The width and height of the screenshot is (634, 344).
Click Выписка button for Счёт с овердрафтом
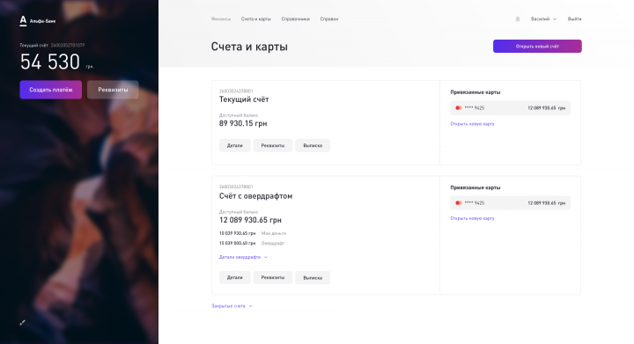point(313,277)
